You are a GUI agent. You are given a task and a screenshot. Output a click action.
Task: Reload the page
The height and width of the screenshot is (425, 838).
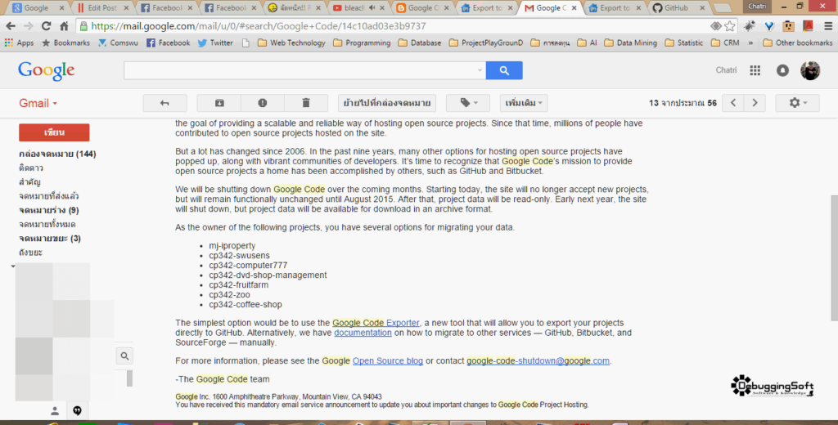(x=47, y=25)
